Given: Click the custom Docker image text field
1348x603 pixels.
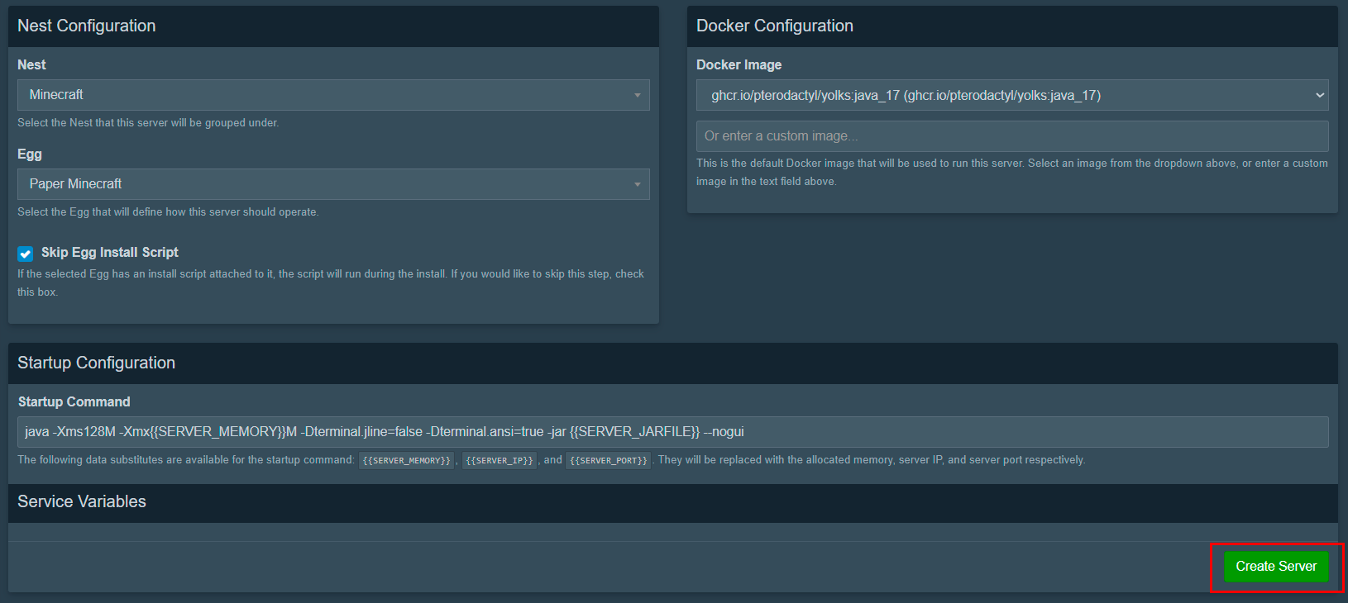Looking at the screenshot, I should 1012,136.
